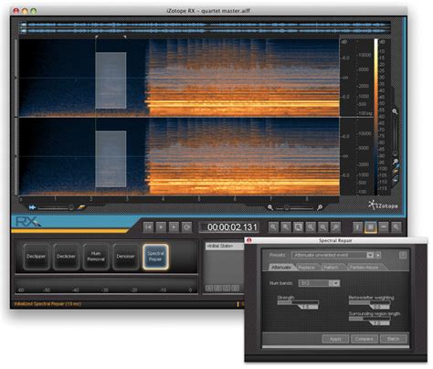Open the Presets dropdown arrow
The image size is (433, 369).
(370, 255)
